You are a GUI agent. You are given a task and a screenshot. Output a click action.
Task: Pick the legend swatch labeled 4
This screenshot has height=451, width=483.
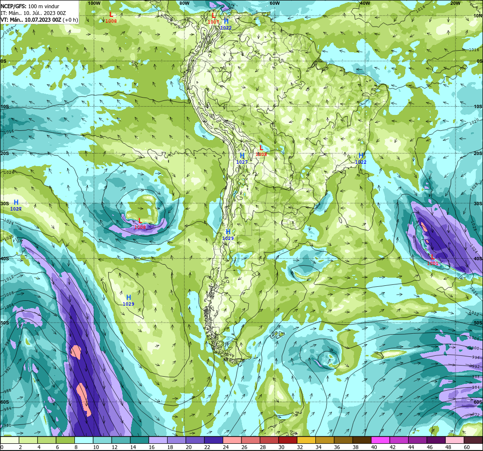46,440
